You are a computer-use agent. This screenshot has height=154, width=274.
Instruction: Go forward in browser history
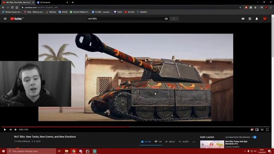pyautogui.click(x=8, y=8)
